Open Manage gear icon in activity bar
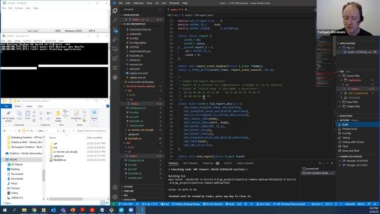 [x=115, y=197]
